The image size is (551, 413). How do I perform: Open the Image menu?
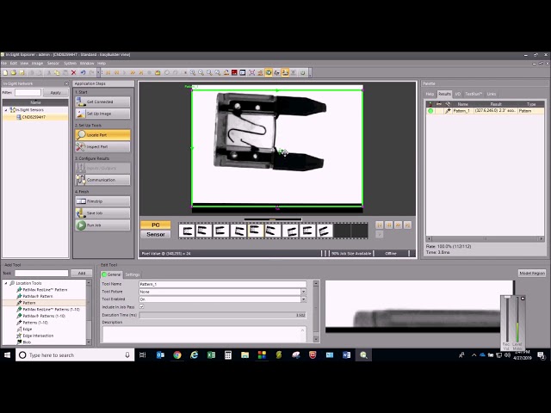37,63
